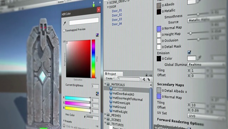Open the Create menu in Project panel
The width and height of the screenshot is (228, 129).
[x=110, y=78]
